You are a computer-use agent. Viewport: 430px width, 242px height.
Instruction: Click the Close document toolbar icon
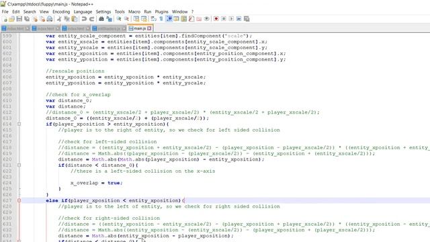tap(34, 19)
